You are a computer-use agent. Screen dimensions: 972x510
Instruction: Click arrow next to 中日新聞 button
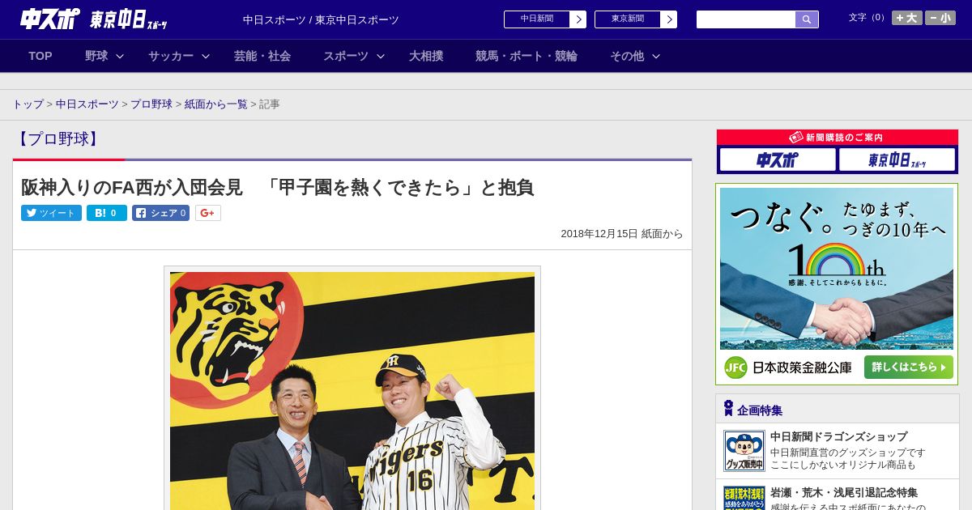(x=578, y=19)
